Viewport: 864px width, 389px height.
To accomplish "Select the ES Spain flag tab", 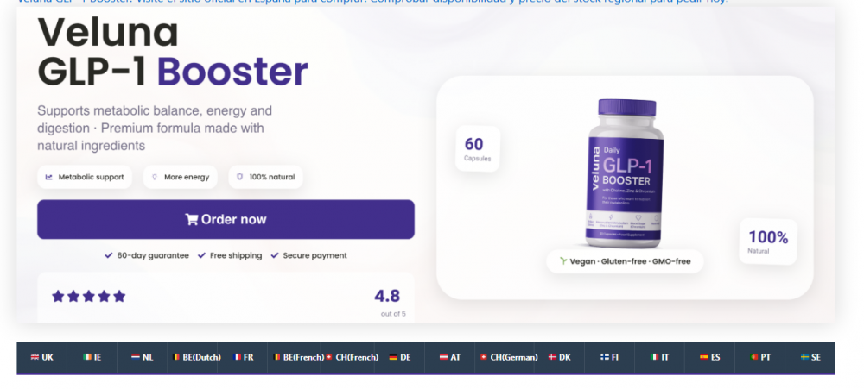I will (x=709, y=358).
